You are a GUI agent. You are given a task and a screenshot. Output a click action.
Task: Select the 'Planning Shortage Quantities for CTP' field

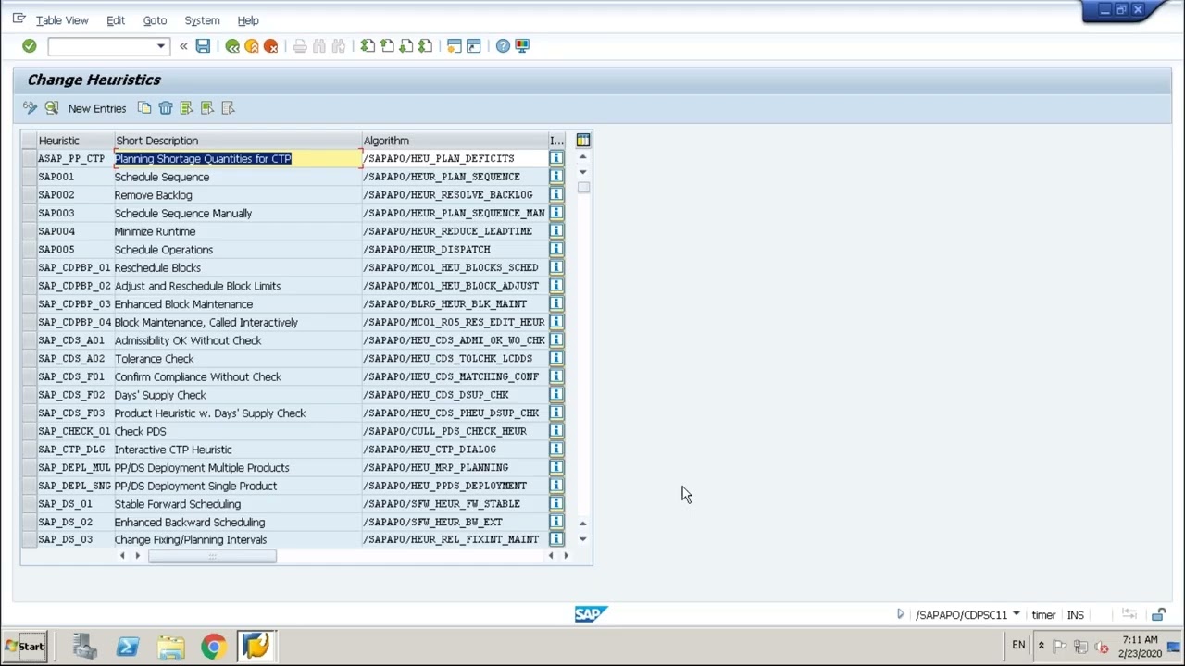click(238, 159)
